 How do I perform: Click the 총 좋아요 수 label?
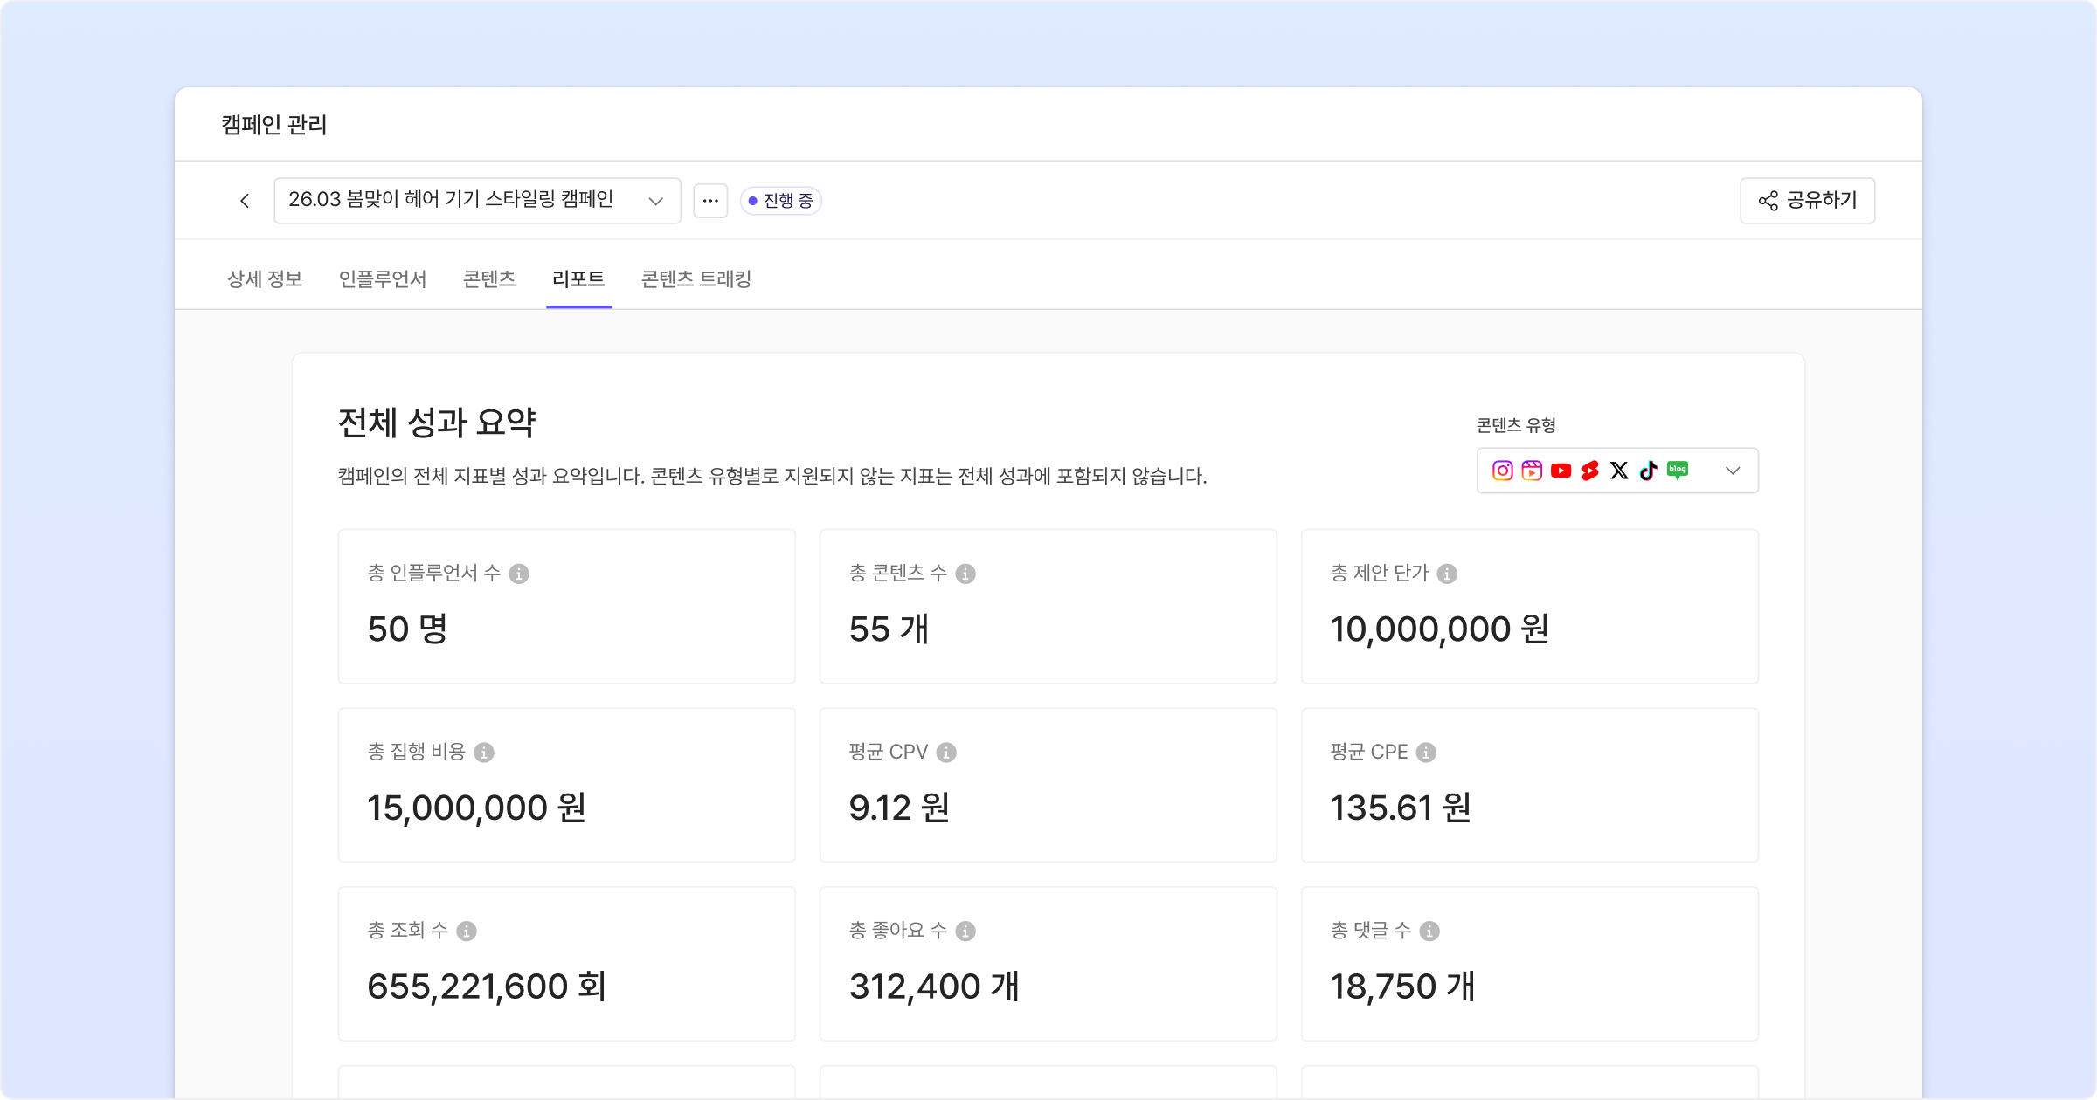coord(898,931)
